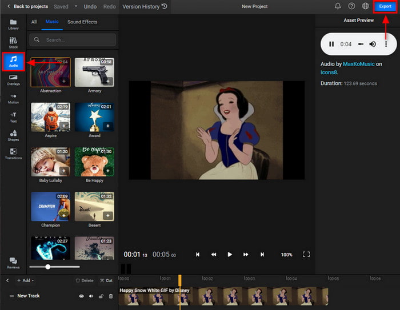Select Happy Snow White GIF clip

(x=223, y=296)
